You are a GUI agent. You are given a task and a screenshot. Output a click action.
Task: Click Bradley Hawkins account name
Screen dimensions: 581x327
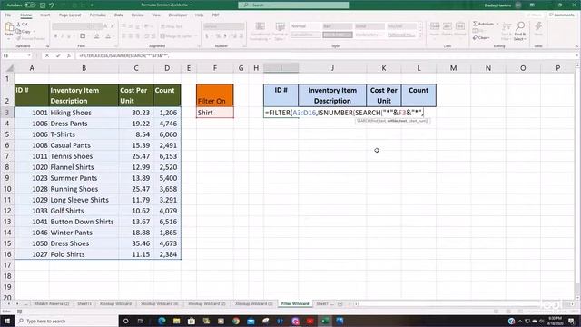click(x=497, y=5)
